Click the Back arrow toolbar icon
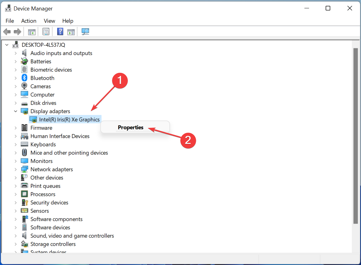This screenshot has height=265, width=361. coord(7,32)
